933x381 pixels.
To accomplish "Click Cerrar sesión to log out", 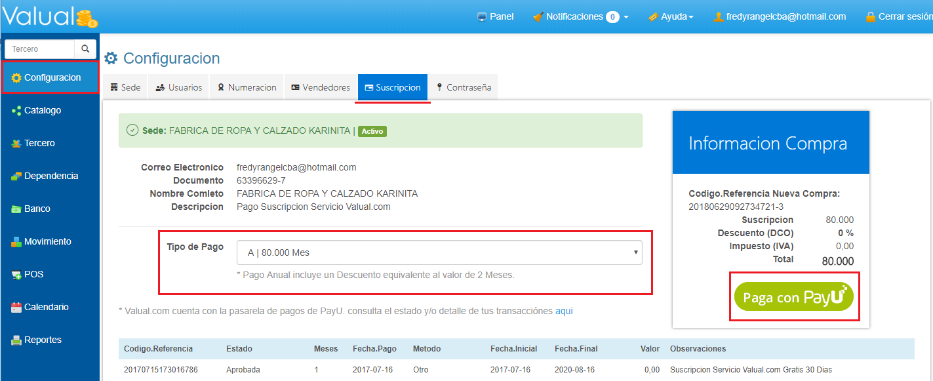I will click(x=898, y=16).
